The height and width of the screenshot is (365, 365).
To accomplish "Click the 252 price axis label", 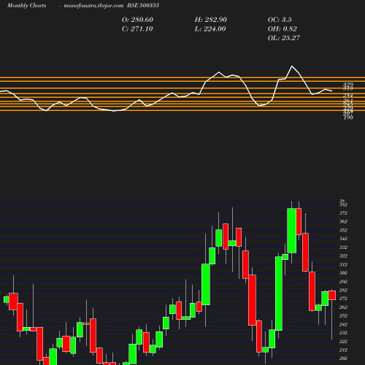I will pyautogui.click(x=343, y=316).
